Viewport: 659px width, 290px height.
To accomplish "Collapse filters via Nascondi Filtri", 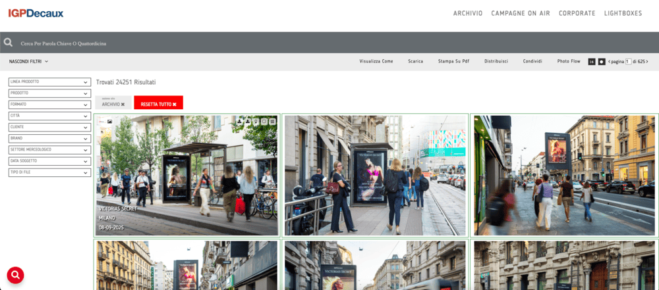I will [28, 61].
